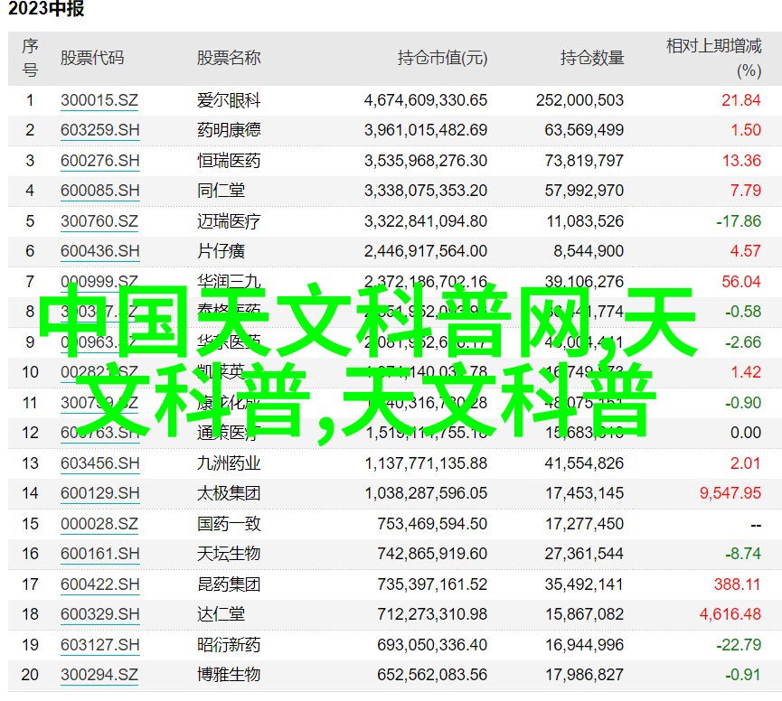Click the 相对上期增减(%) column header
782x701 pixels.
(x=713, y=59)
